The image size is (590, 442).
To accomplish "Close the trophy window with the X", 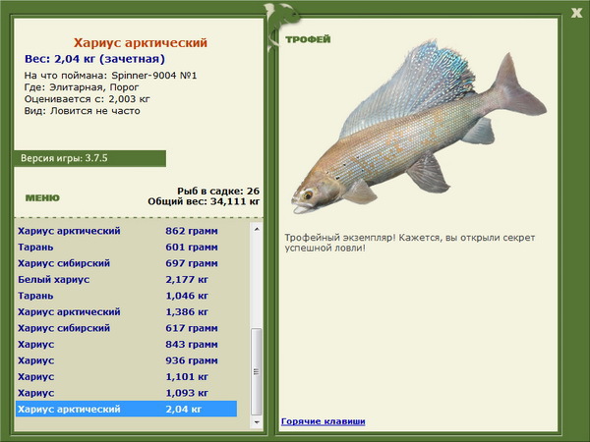I will click(576, 13).
